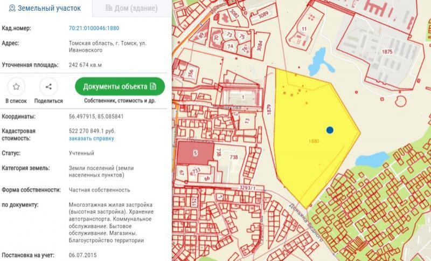Click the blue pond north of parcel 1880
Viewport: 431px width, 261px height.
point(317,60)
